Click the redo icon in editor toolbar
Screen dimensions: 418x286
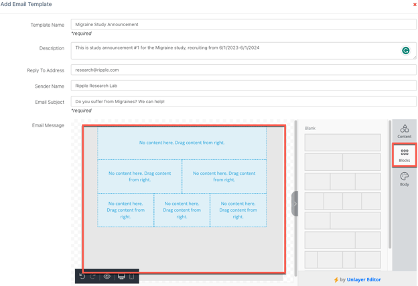coord(92,277)
